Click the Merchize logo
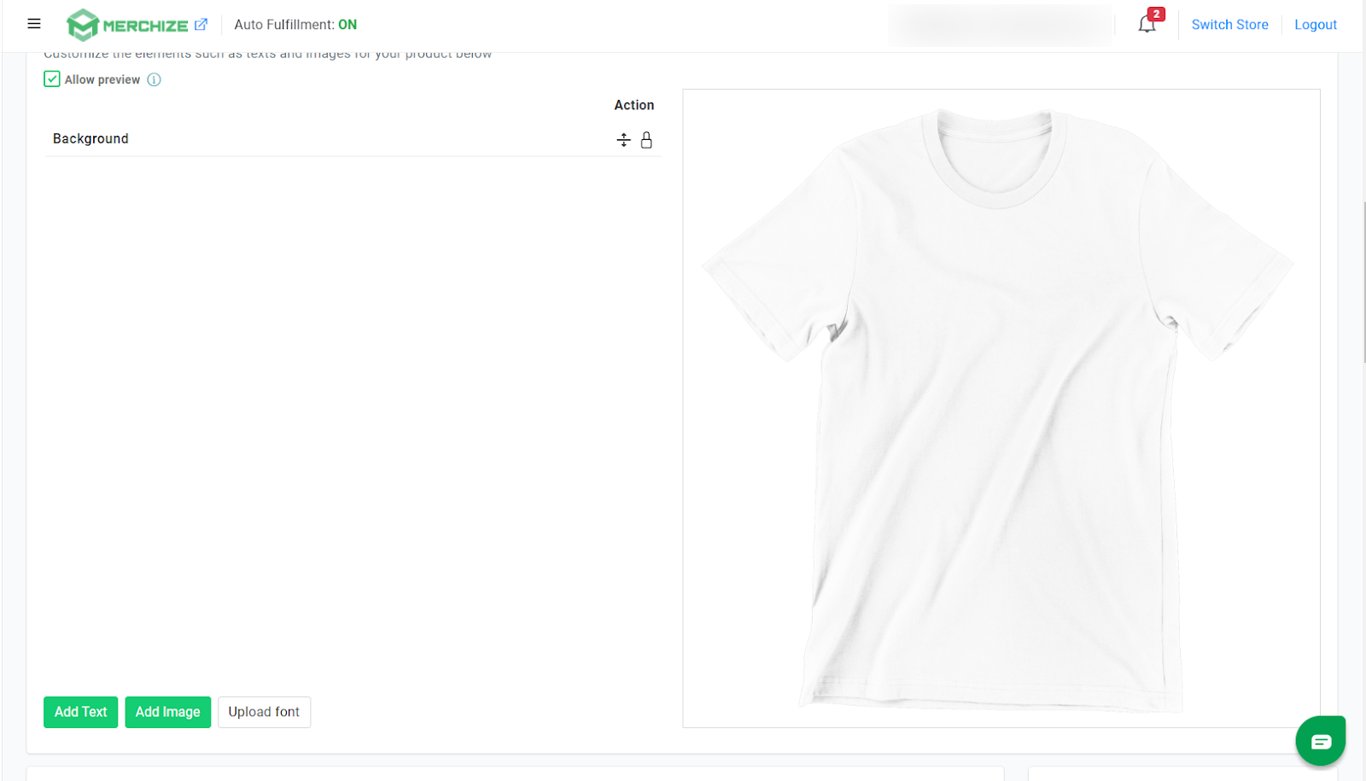 click(x=127, y=25)
